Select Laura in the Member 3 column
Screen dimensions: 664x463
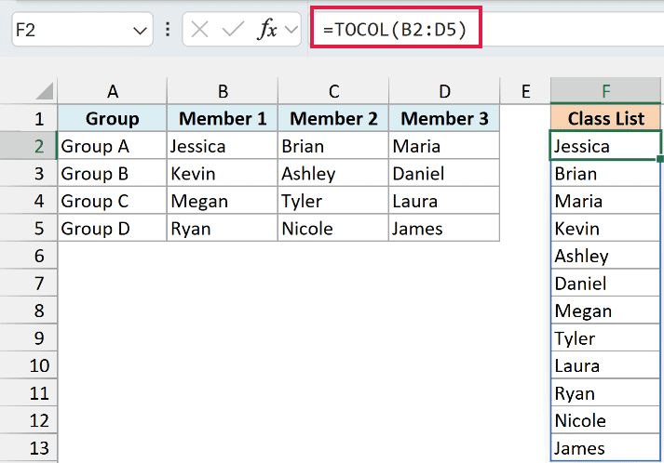444,201
